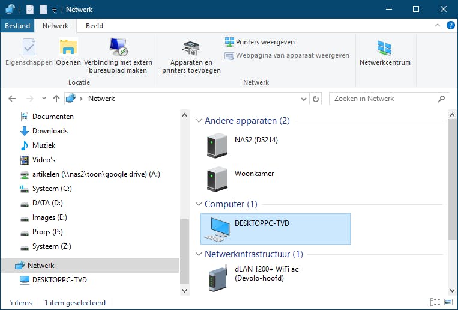Click Printers weergeven
The height and width of the screenshot is (310, 458).
260,42
